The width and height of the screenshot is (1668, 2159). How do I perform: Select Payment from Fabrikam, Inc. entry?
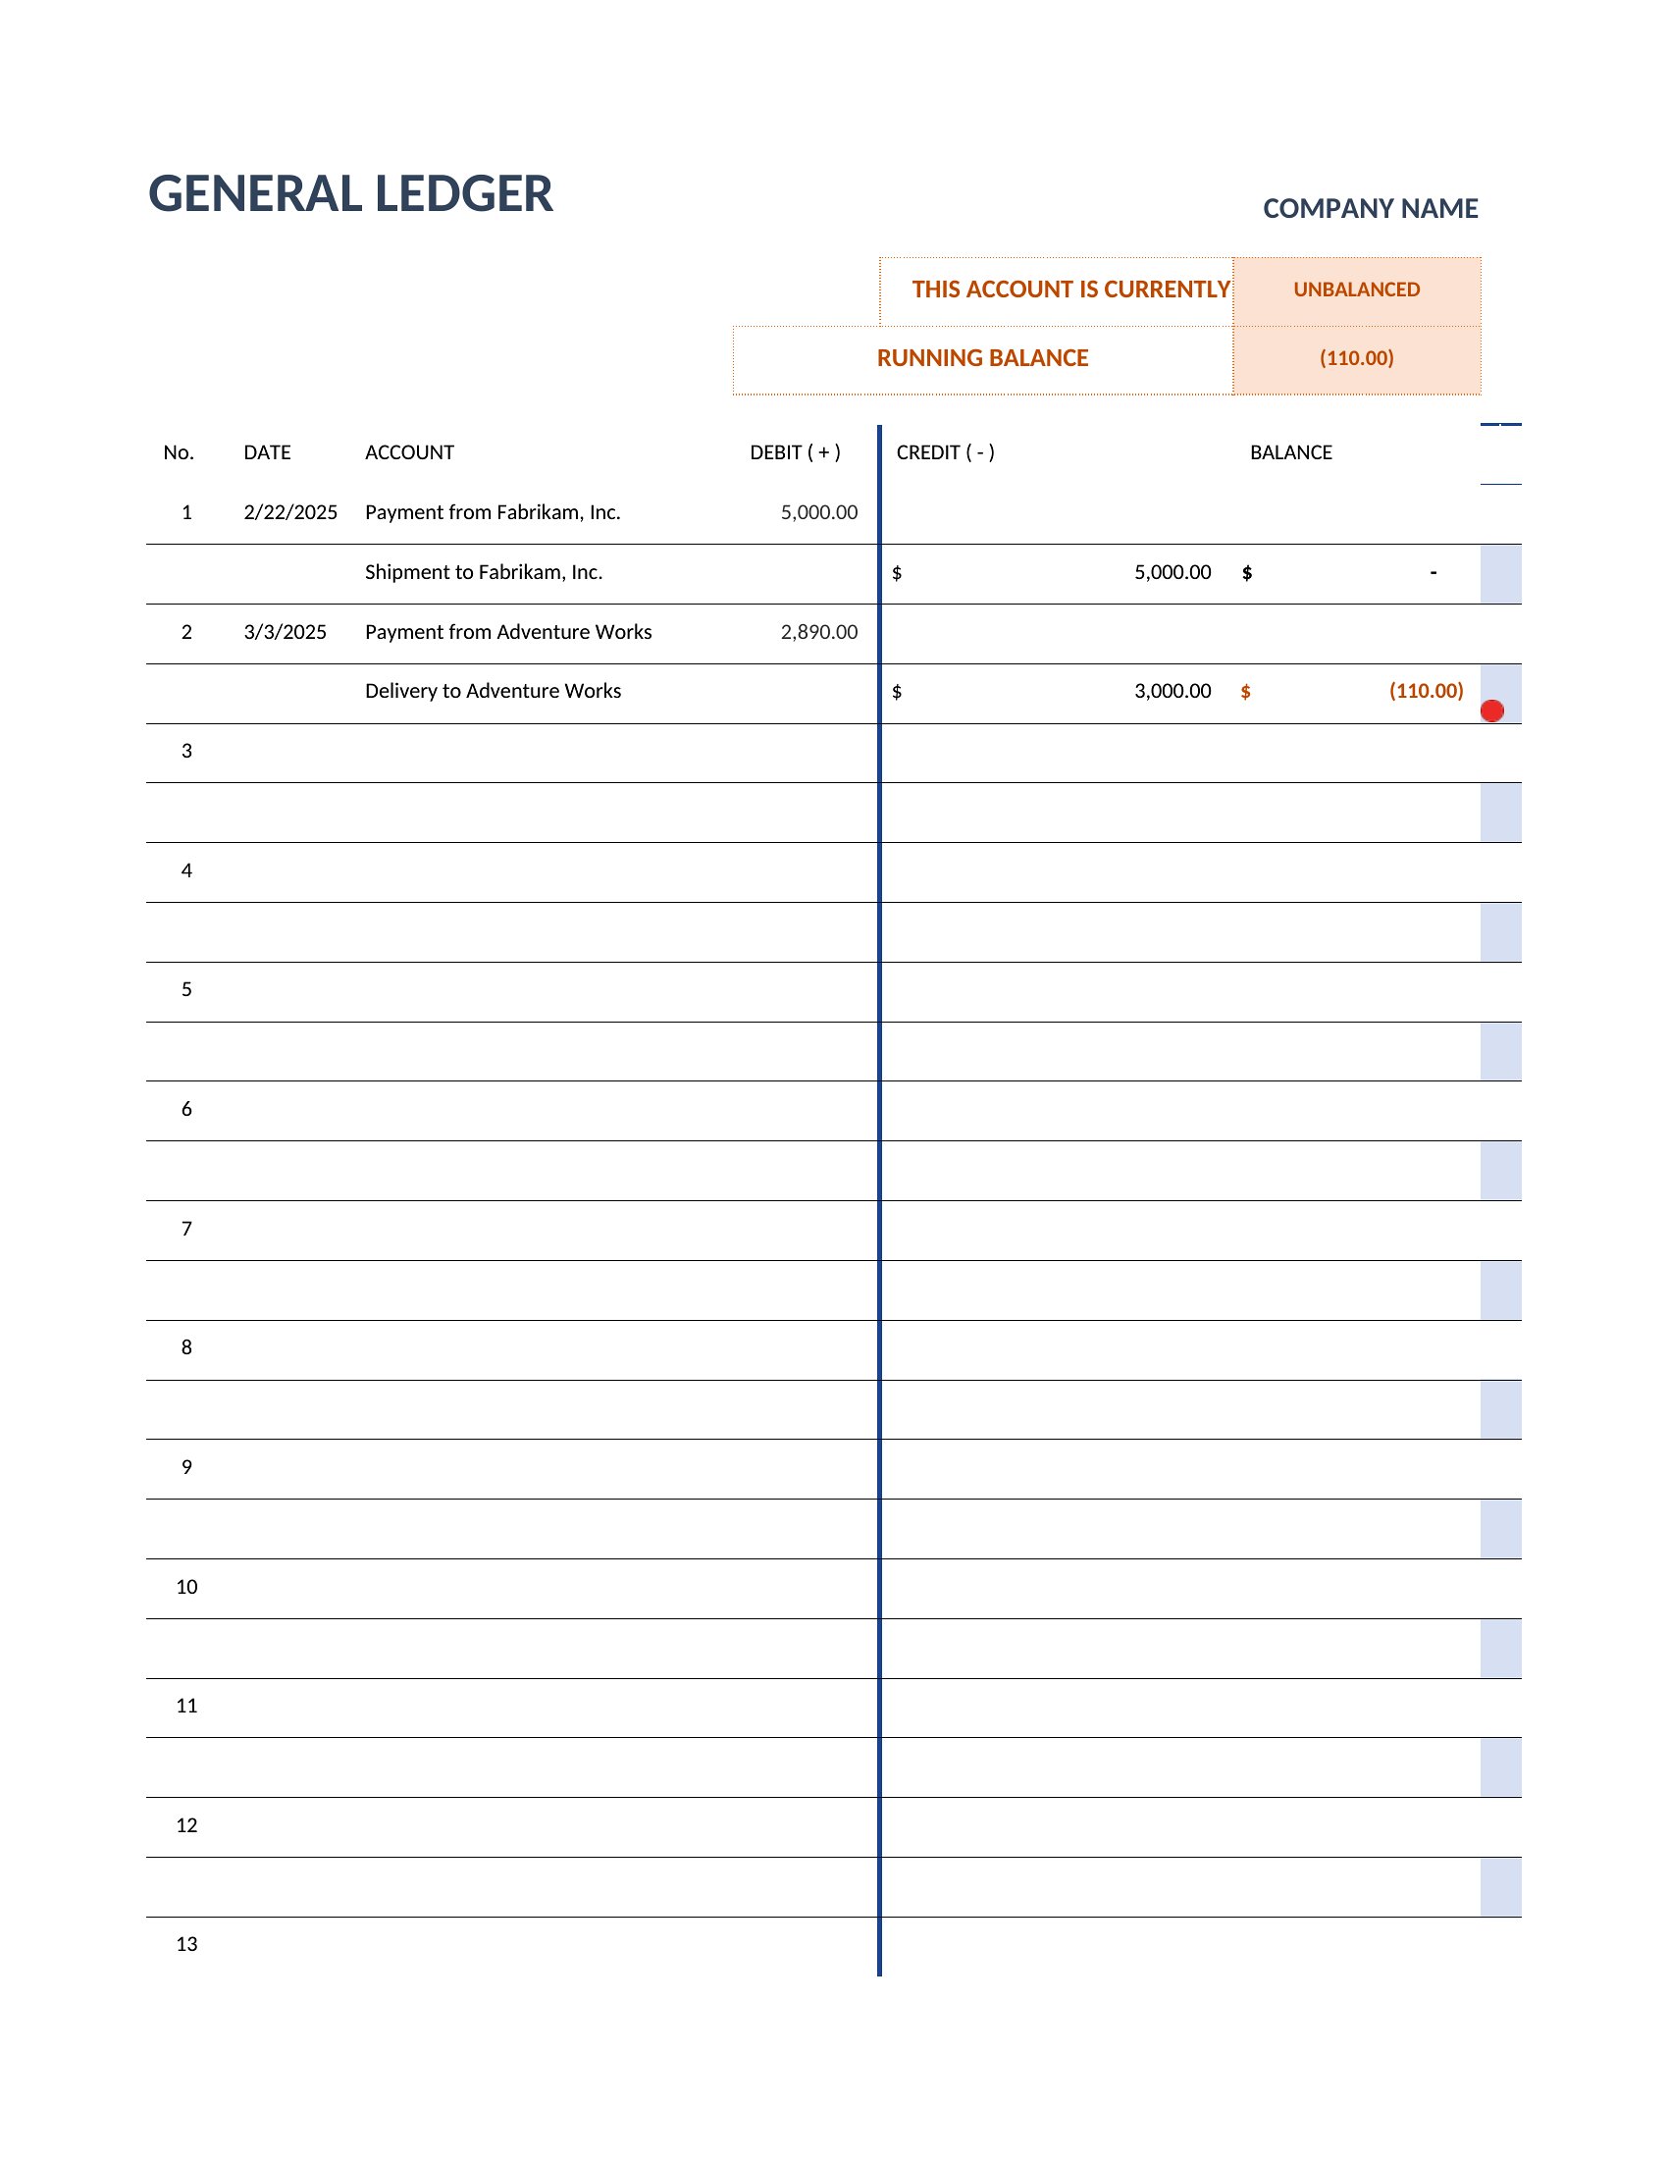coord(493,512)
